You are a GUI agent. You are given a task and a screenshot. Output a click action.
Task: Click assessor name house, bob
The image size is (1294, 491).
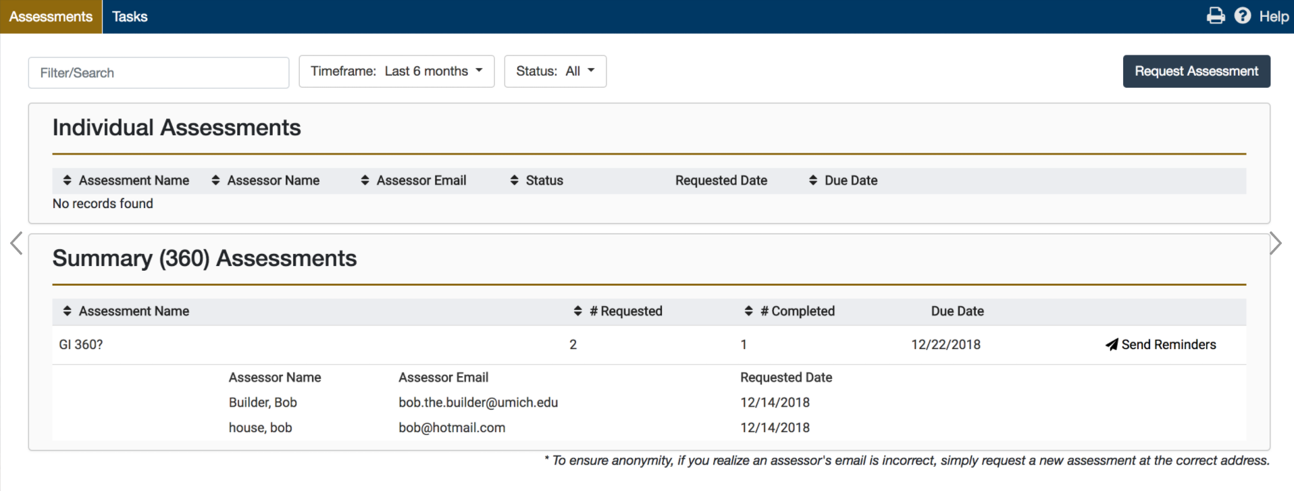pyautogui.click(x=260, y=428)
